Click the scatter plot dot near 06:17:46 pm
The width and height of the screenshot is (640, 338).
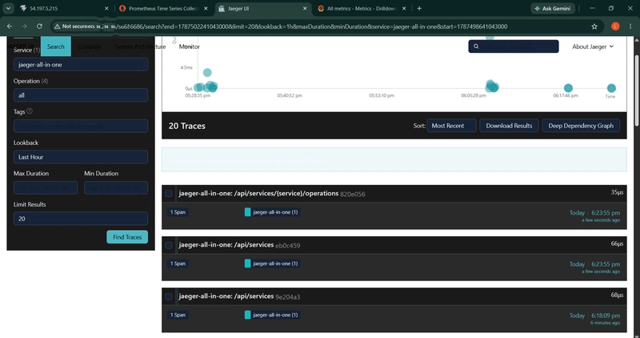568,88
